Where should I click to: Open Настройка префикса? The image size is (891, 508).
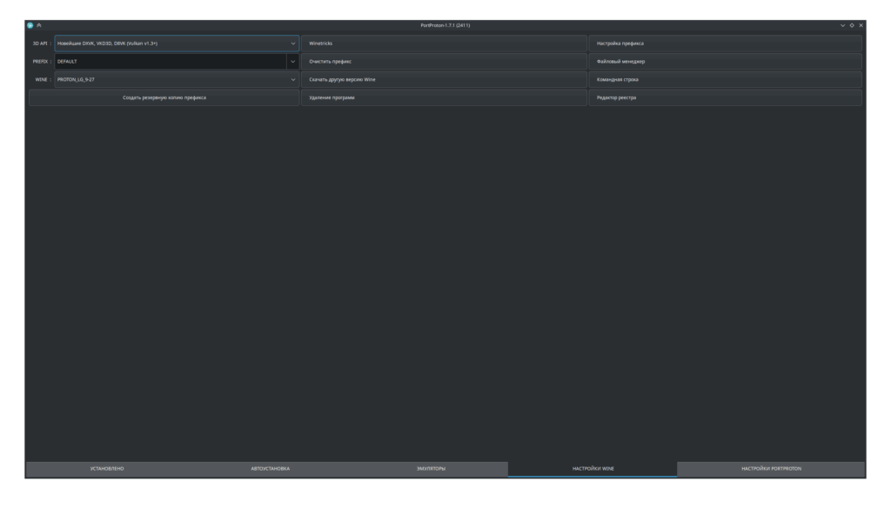[x=725, y=43]
